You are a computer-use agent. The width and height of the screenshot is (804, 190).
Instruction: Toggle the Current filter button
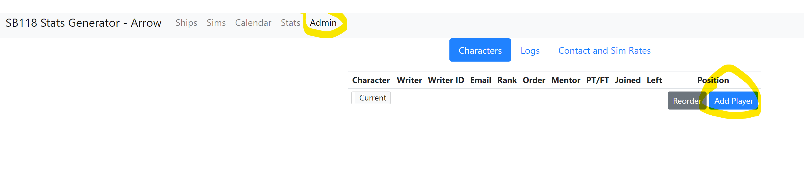pos(371,98)
